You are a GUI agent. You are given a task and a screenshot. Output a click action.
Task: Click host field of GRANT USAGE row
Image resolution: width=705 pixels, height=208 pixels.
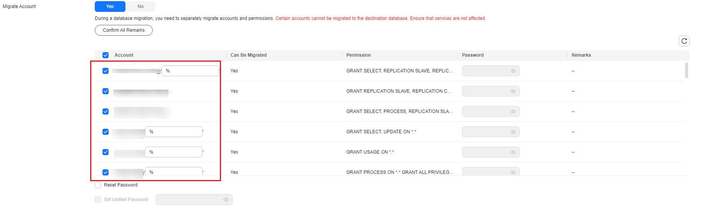point(174,152)
